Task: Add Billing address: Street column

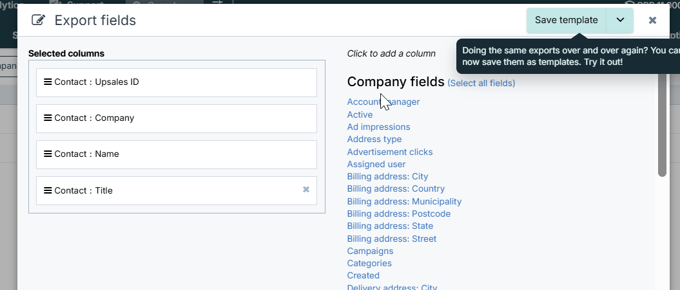Action: [x=392, y=239]
